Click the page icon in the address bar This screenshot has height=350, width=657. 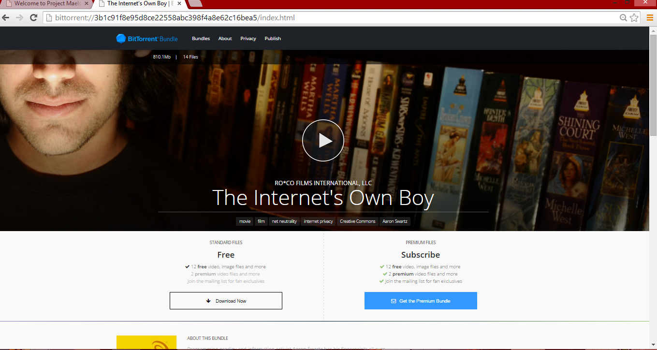click(x=48, y=18)
